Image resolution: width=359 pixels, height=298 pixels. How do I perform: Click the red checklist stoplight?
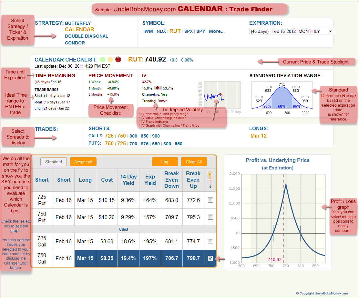click(x=118, y=59)
